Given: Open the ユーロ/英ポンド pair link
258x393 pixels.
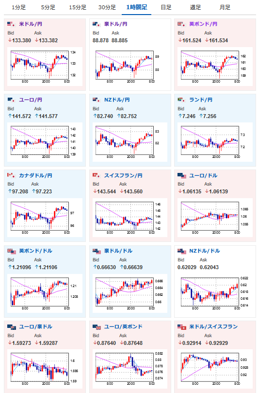Looking at the screenshot, I should pos(123,326).
